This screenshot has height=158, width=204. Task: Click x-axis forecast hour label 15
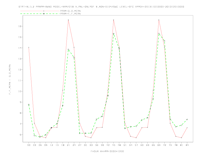(57, 145)
